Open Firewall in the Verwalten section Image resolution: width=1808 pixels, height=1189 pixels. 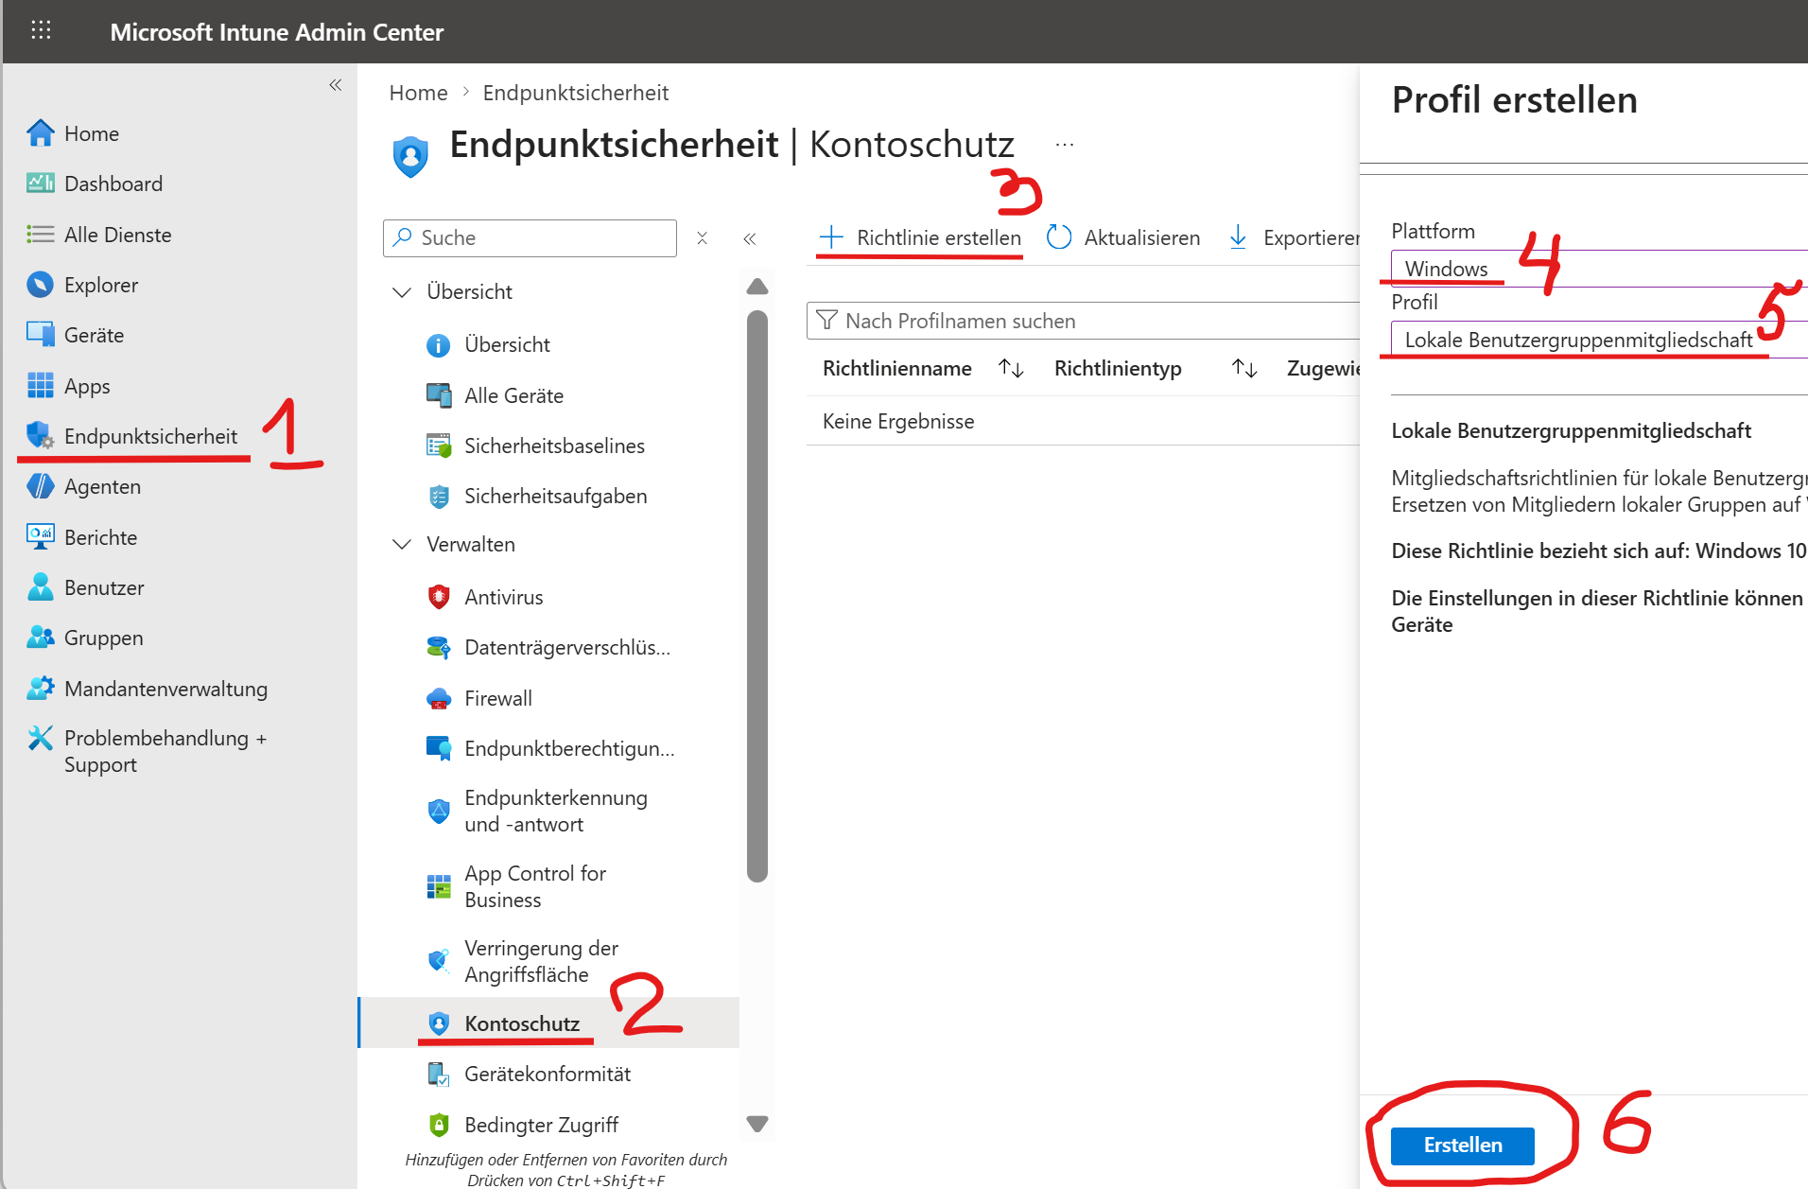click(x=497, y=698)
